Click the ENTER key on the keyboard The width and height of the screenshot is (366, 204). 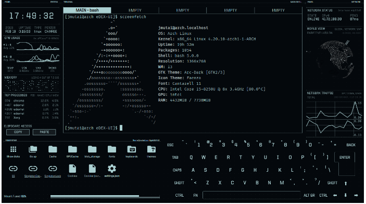[345, 158]
